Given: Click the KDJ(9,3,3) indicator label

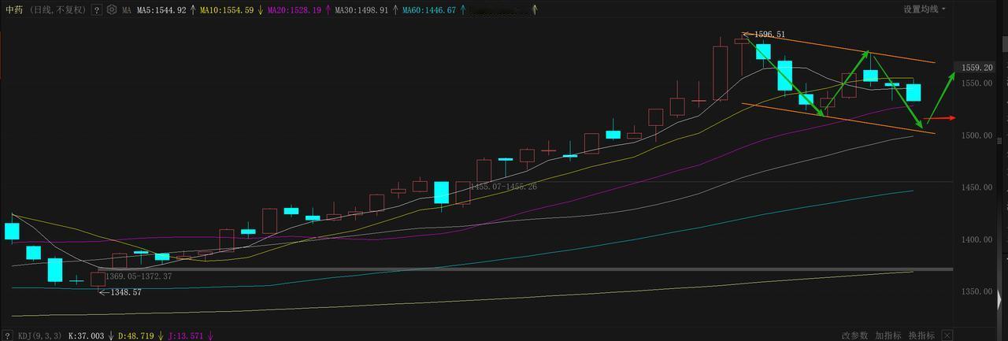Looking at the screenshot, I should tap(39, 335).
